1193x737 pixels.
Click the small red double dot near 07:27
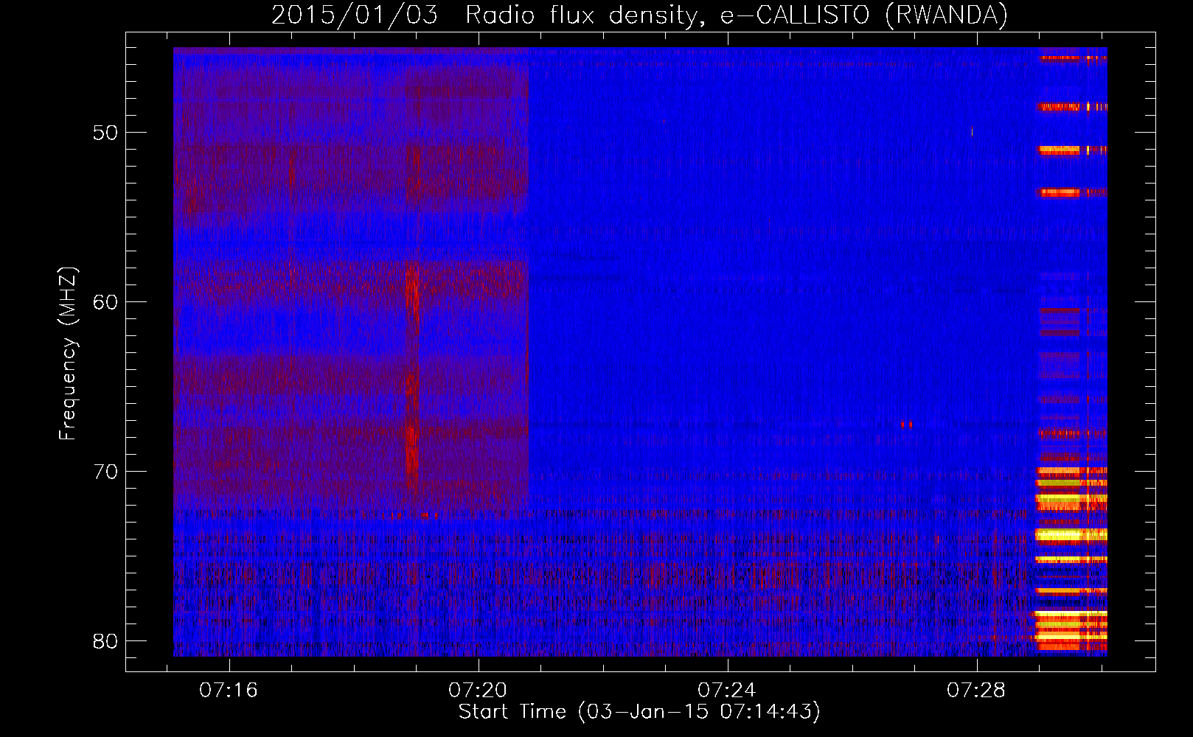pos(906,425)
